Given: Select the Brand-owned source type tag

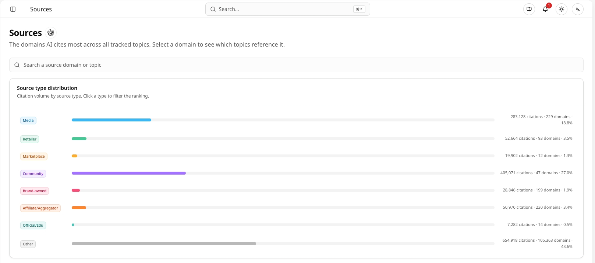Looking at the screenshot, I should pos(35,191).
